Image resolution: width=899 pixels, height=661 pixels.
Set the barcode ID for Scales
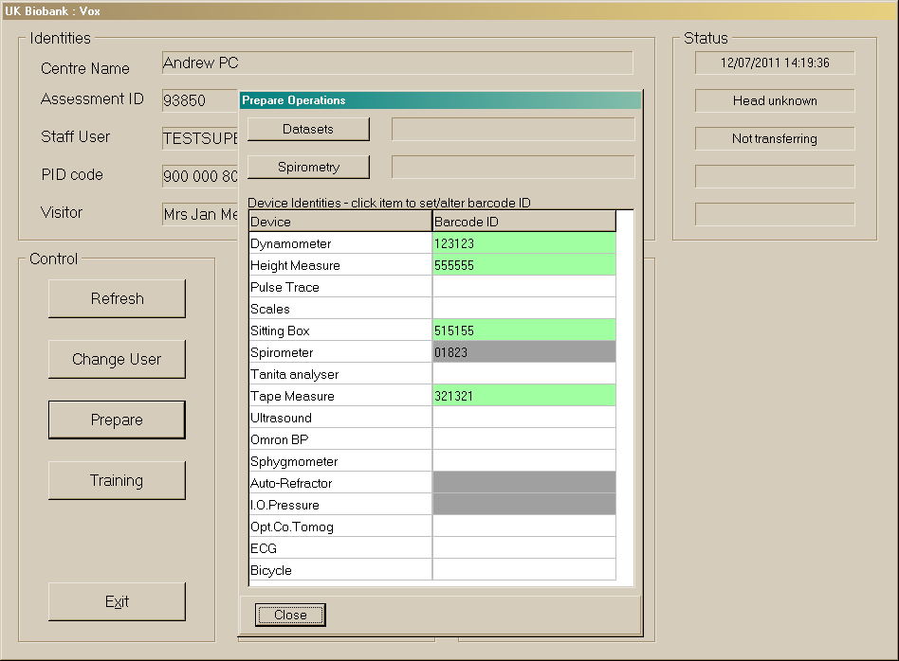pos(523,309)
